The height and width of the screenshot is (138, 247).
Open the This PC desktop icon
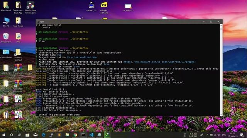point(6,22)
